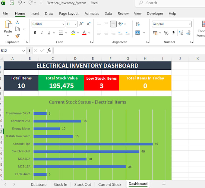Click the Copy icon in Clipboard group
This screenshot has height=188, width=205.
coord(17,29)
